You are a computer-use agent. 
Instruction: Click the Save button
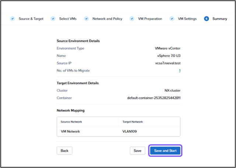tap(137, 151)
